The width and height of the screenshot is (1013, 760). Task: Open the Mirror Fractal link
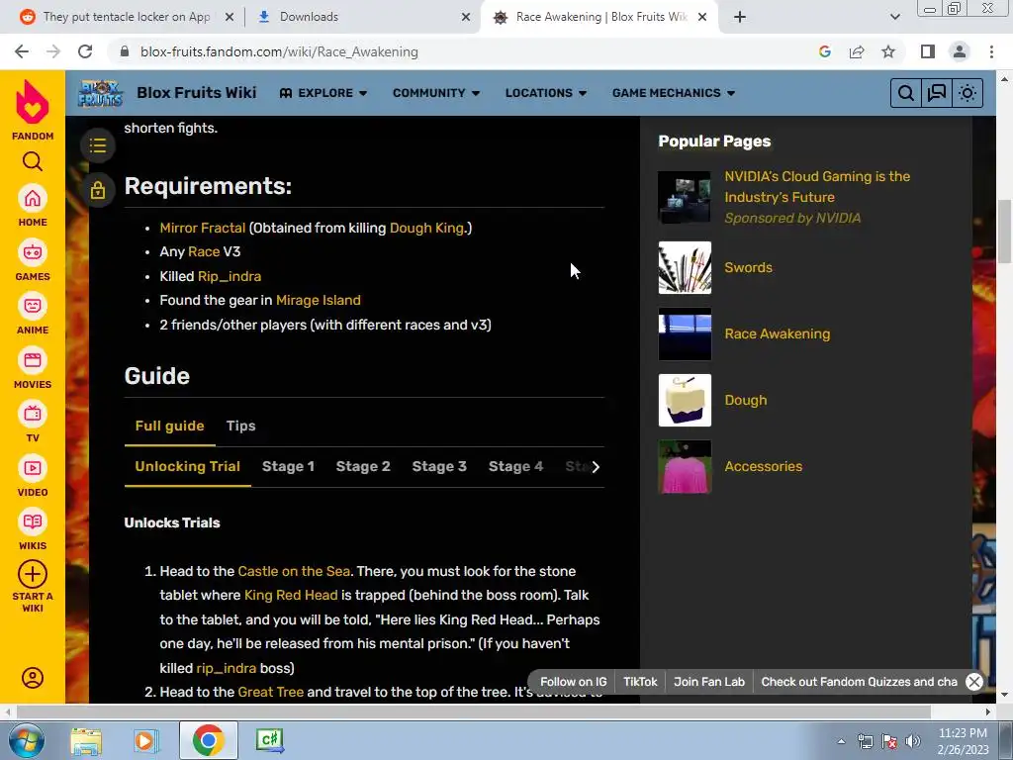pyautogui.click(x=202, y=229)
